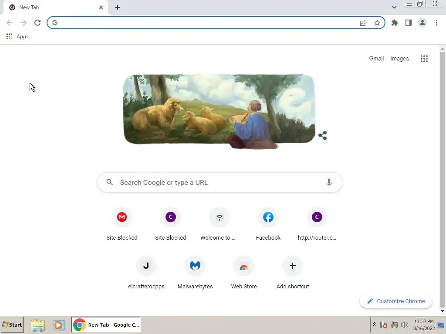Click the Google icon in address bar

pyautogui.click(x=54, y=23)
